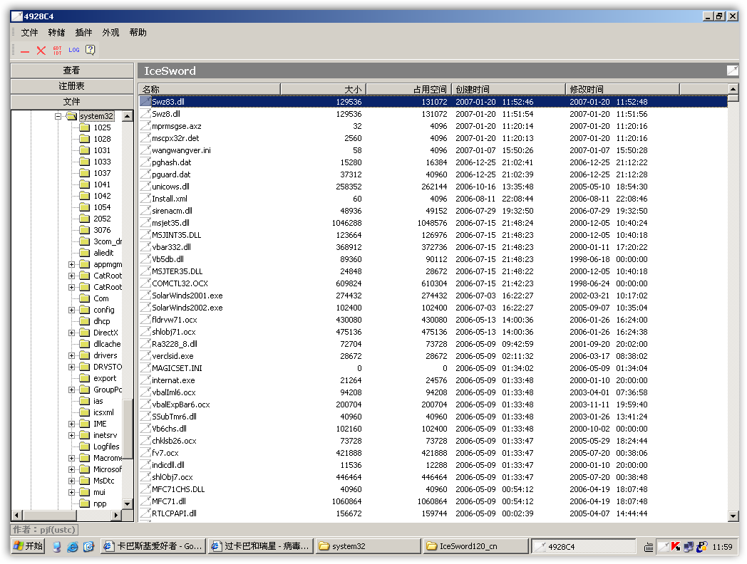
Task: Click the file icon of MAGICSET.INI
Action: tap(145, 368)
